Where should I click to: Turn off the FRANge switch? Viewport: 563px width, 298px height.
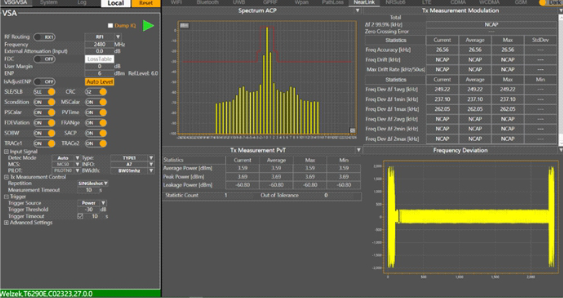96,123
